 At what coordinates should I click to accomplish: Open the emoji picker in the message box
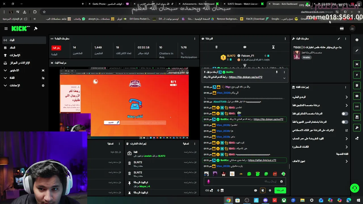tap(281, 181)
